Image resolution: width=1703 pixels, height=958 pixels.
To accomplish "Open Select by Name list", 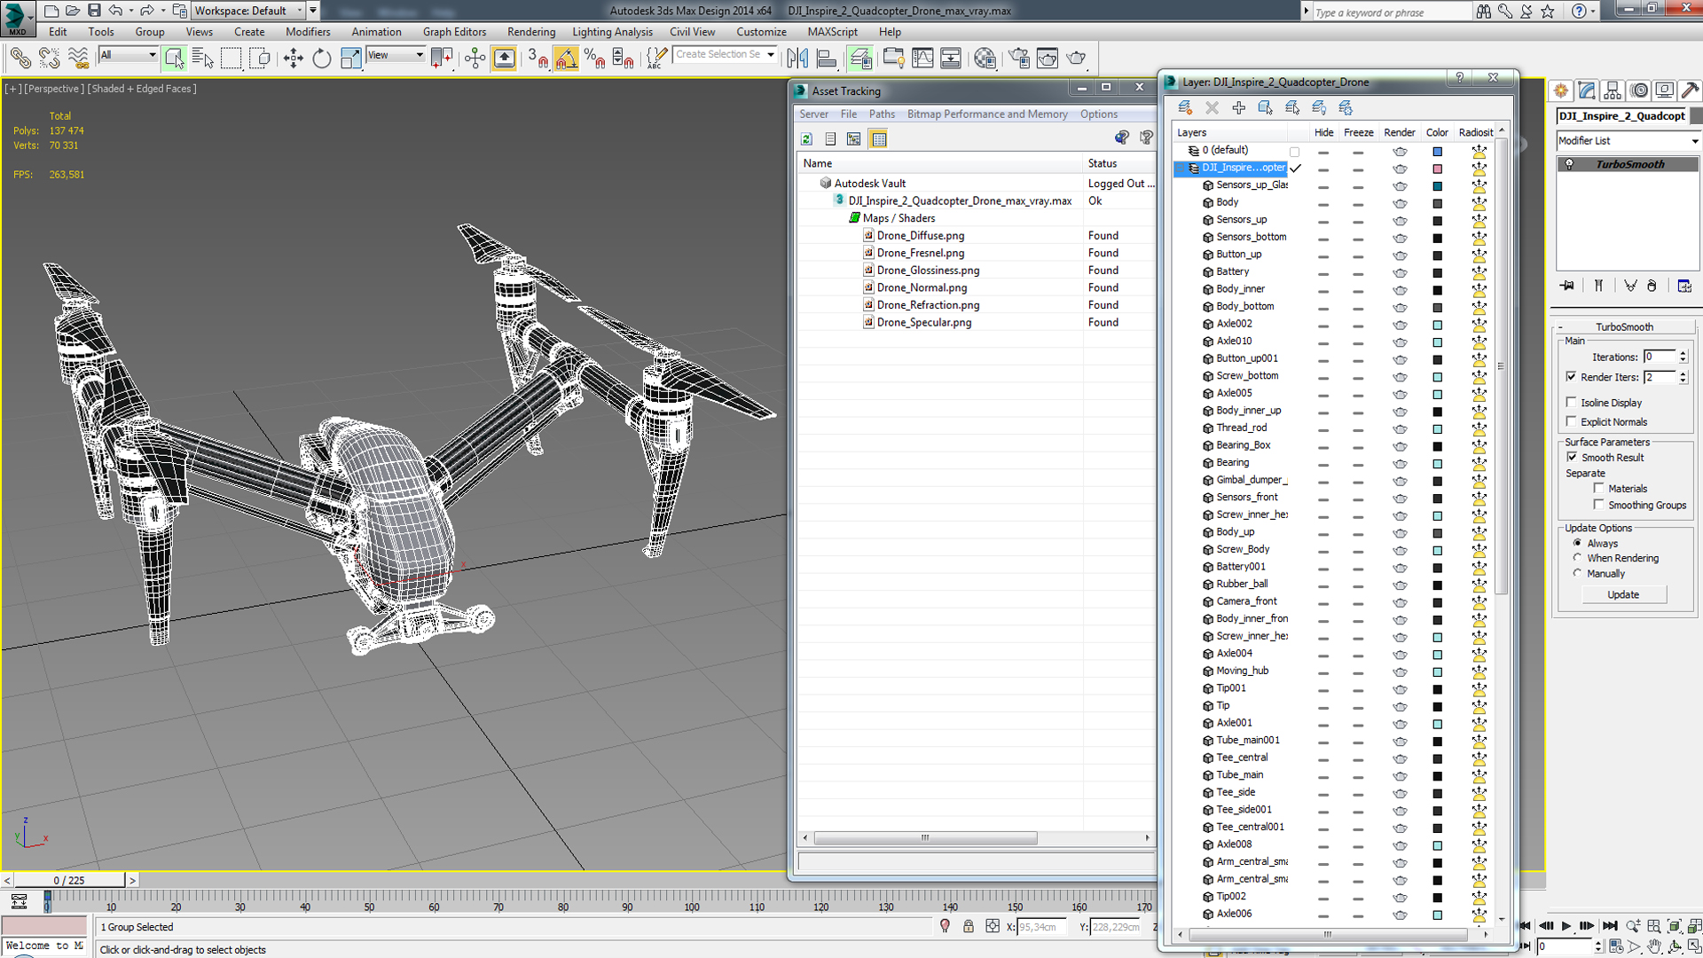I will 202,59.
